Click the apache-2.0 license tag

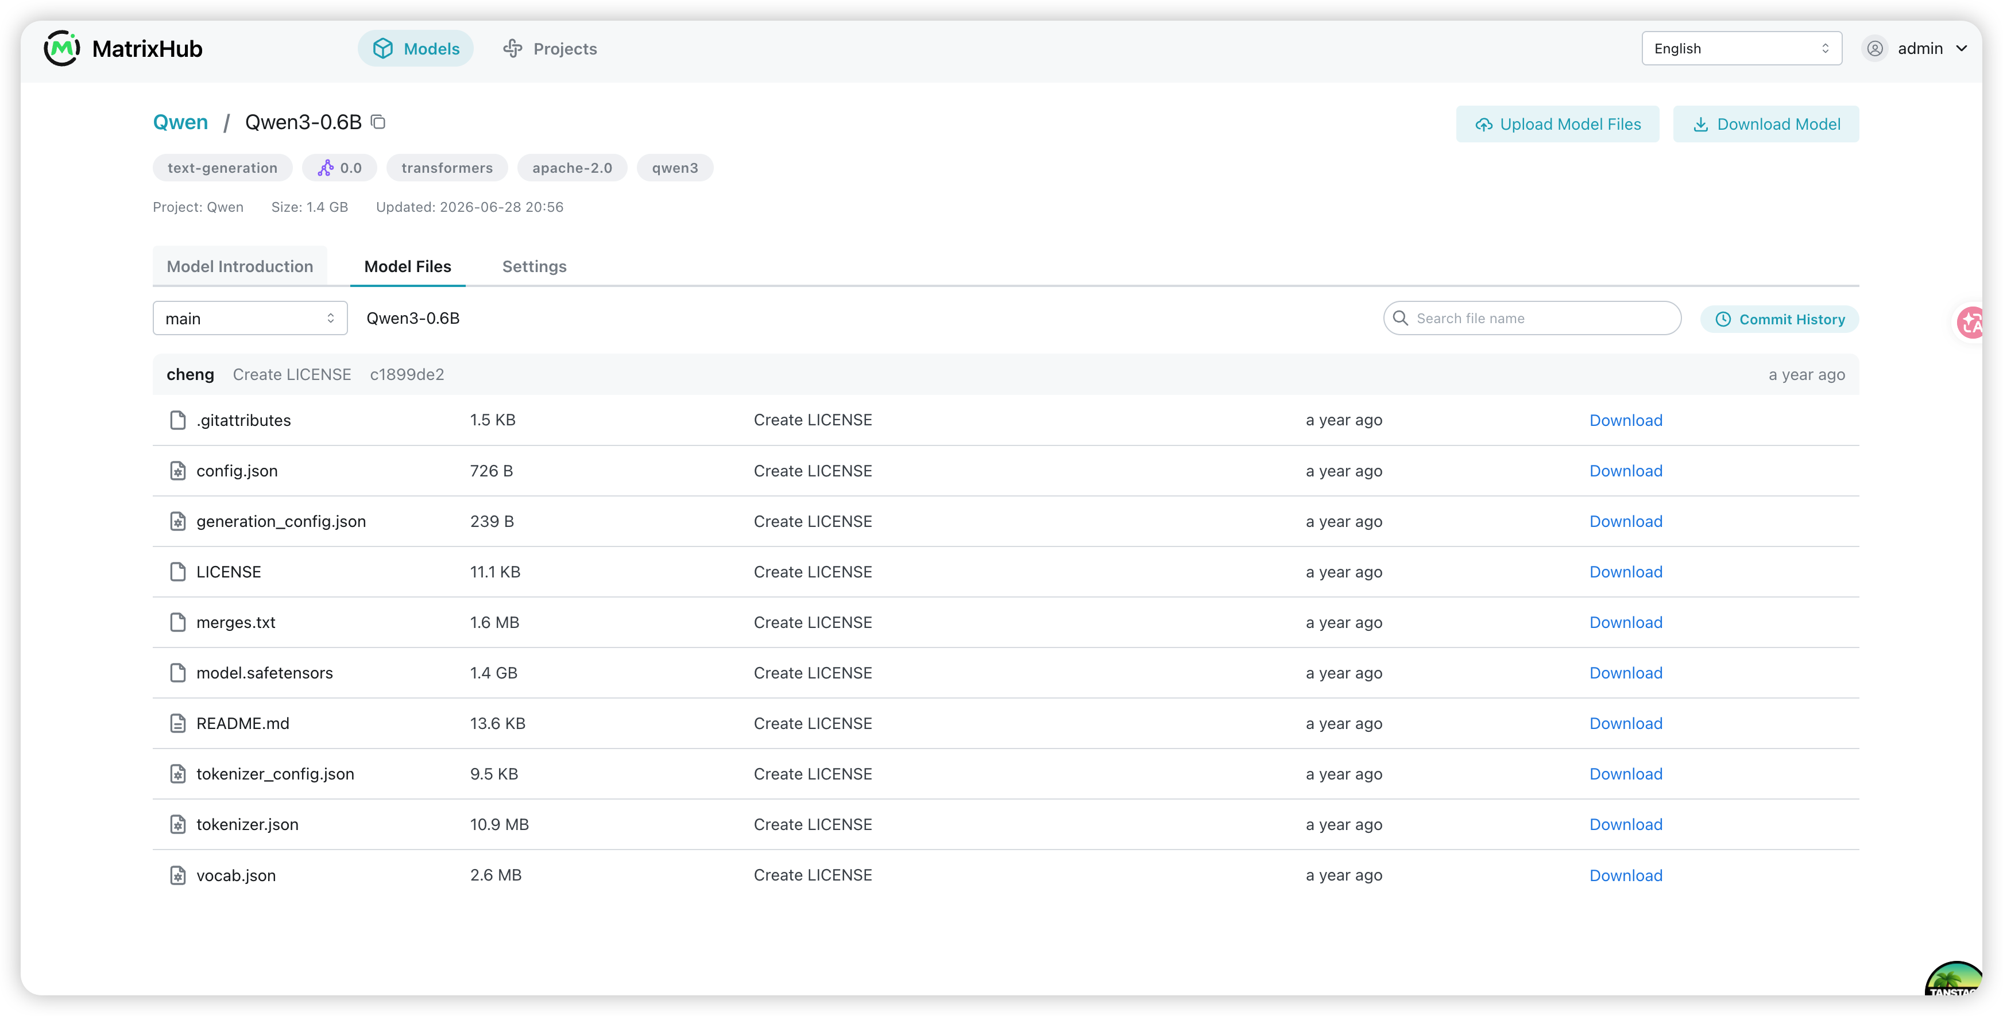[573, 167]
